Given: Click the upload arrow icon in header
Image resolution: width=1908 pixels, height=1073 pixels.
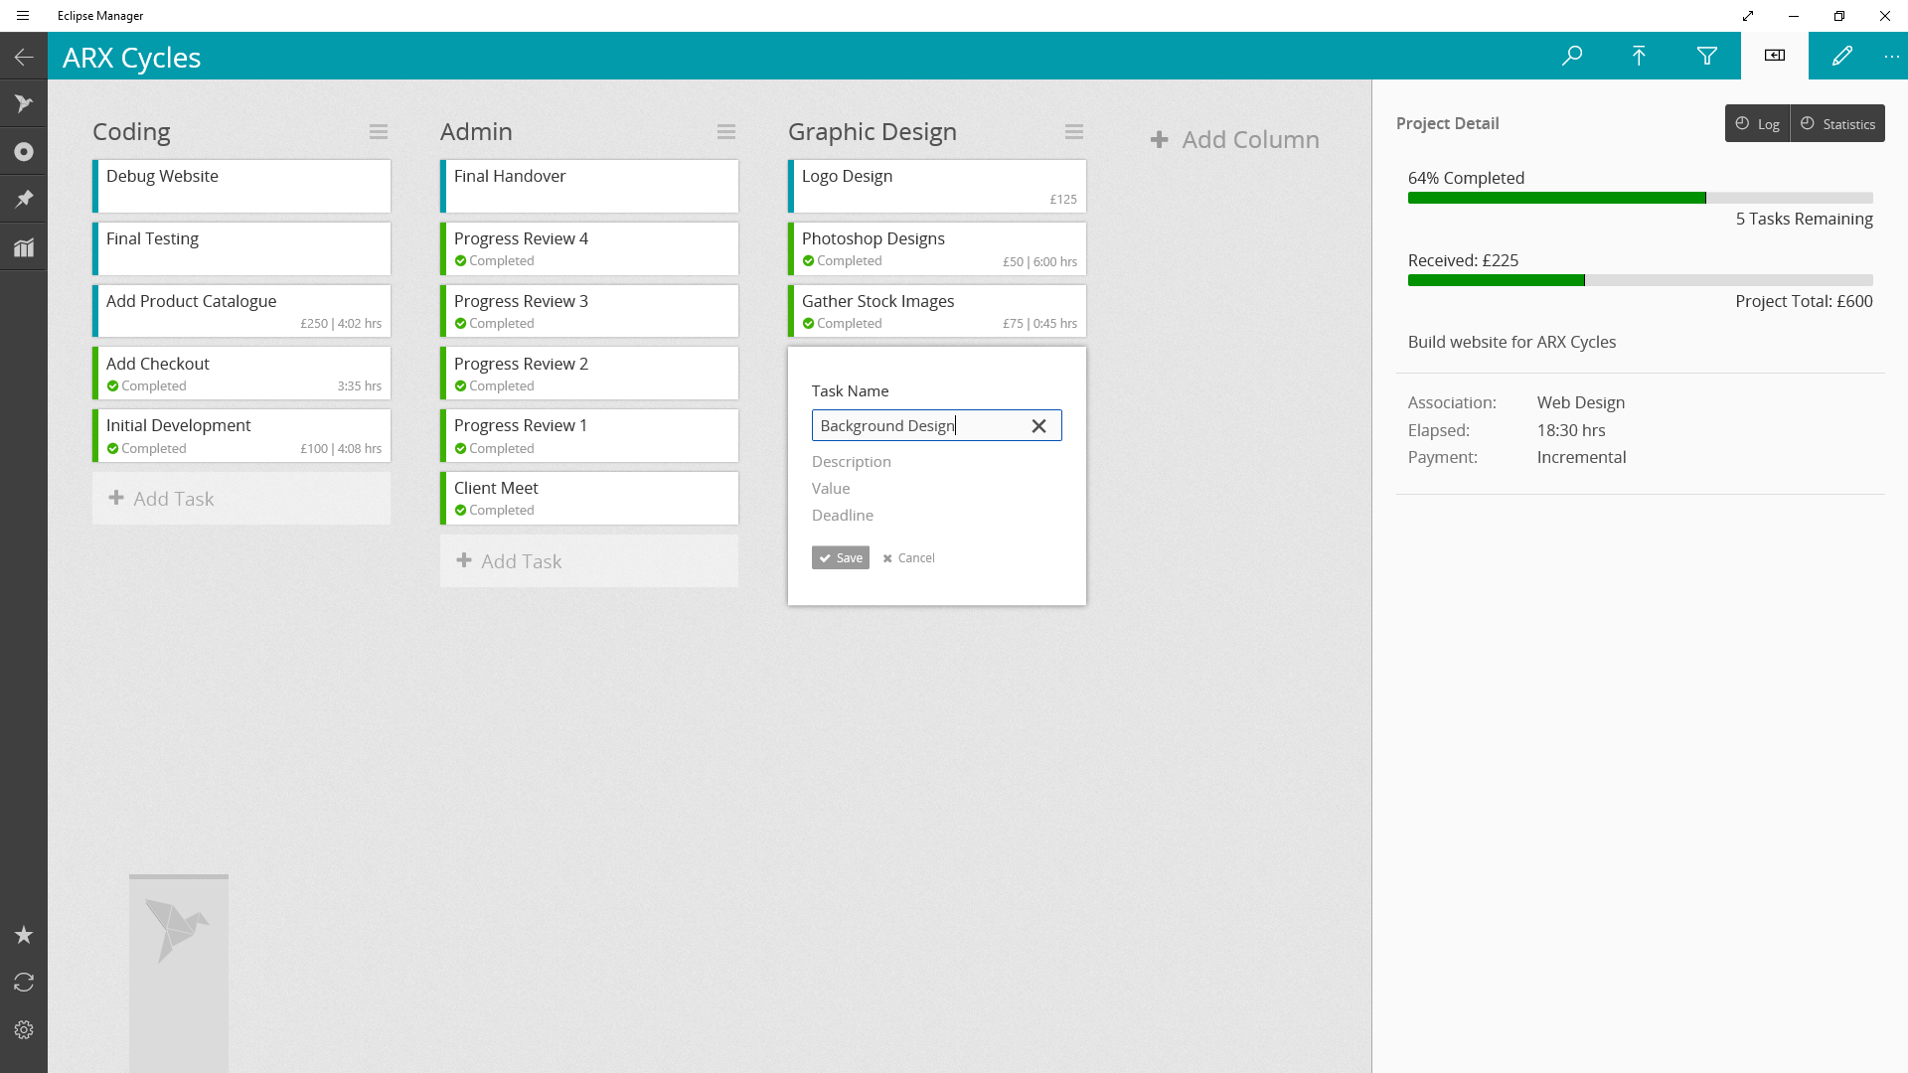Looking at the screenshot, I should pos(1639,56).
